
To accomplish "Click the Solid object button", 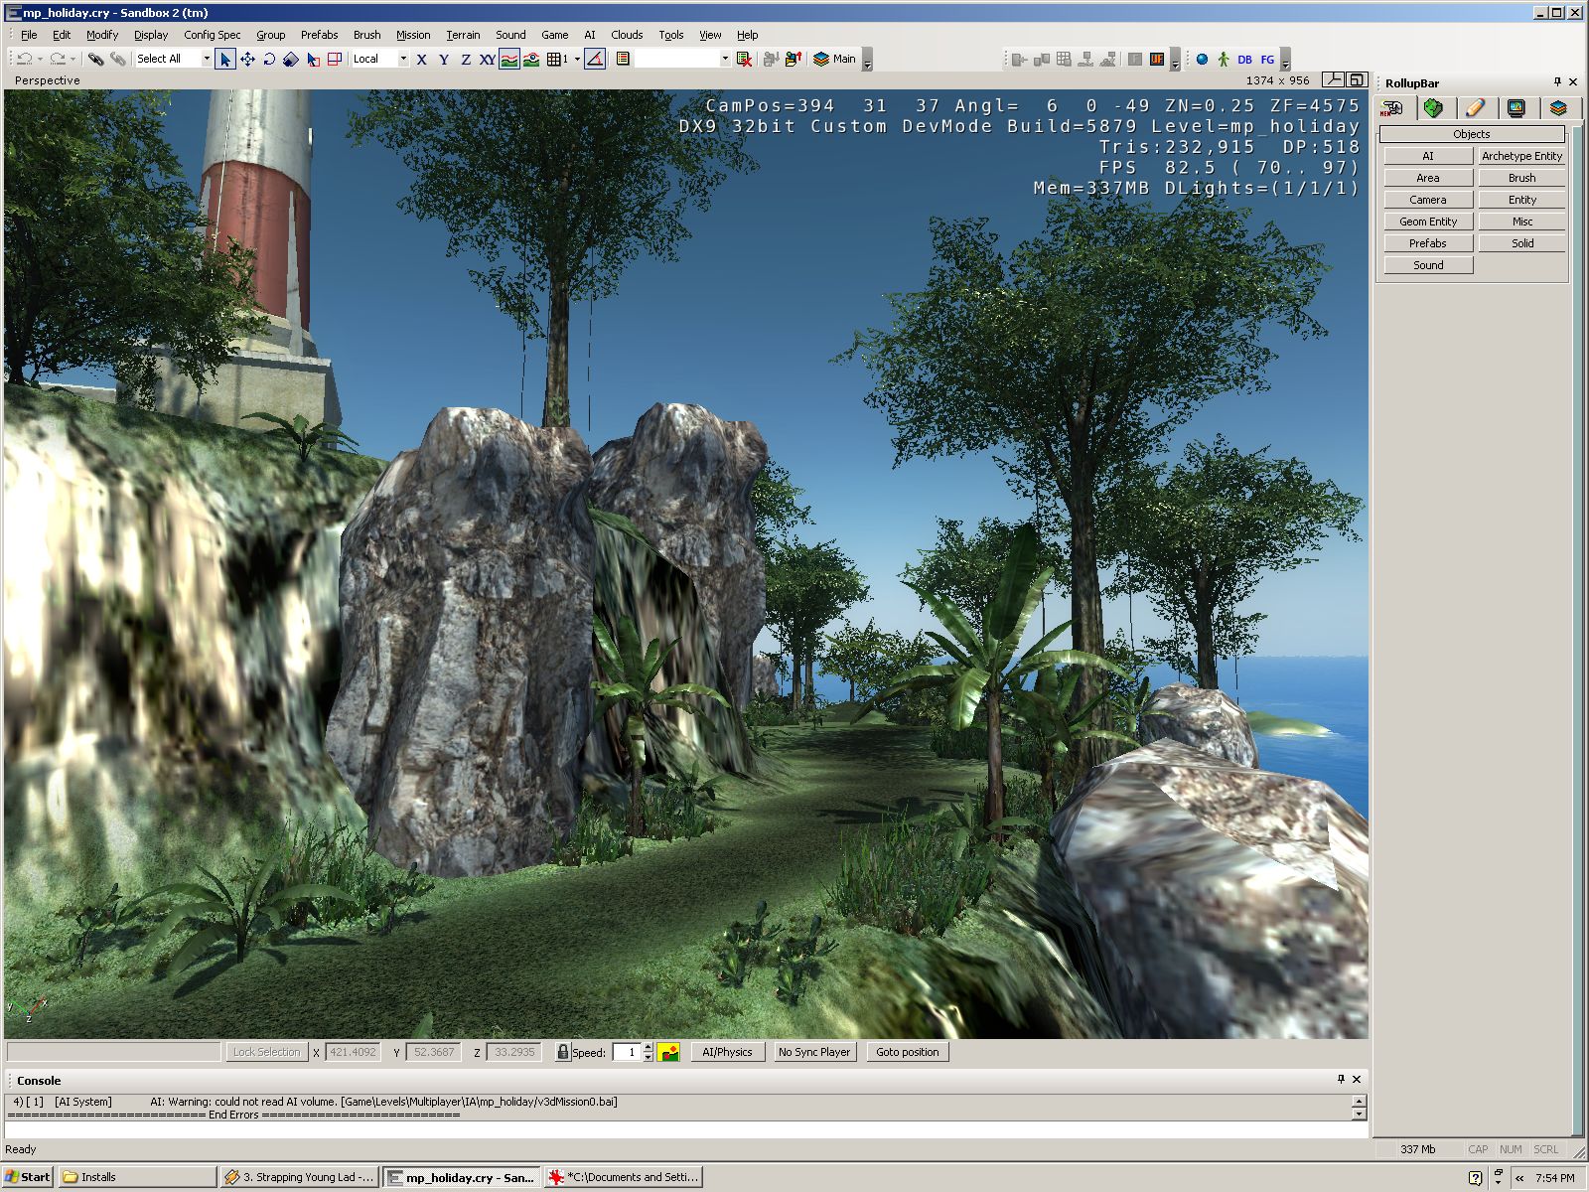I will point(1521,243).
